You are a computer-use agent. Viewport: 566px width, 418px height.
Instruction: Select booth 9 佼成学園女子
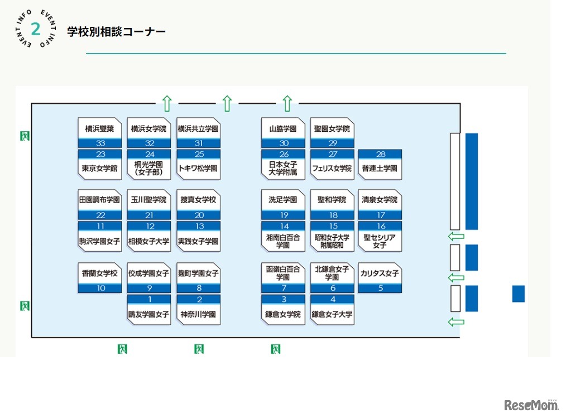pyautogui.click(x=149, y=277)
